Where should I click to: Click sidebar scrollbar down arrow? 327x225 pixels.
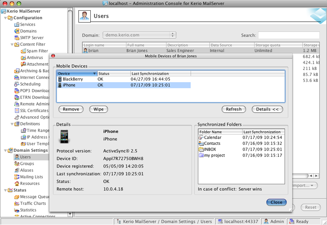click(x=70, y=214)
